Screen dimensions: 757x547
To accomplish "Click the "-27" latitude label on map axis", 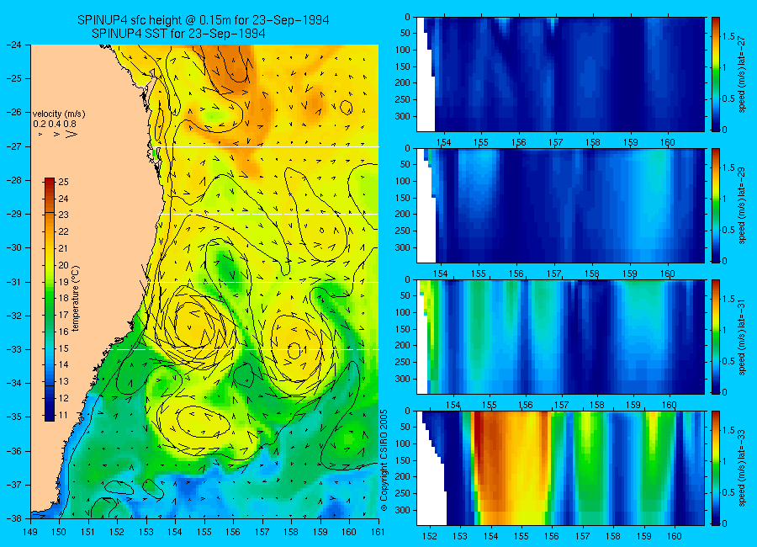I will click(14, 146).
